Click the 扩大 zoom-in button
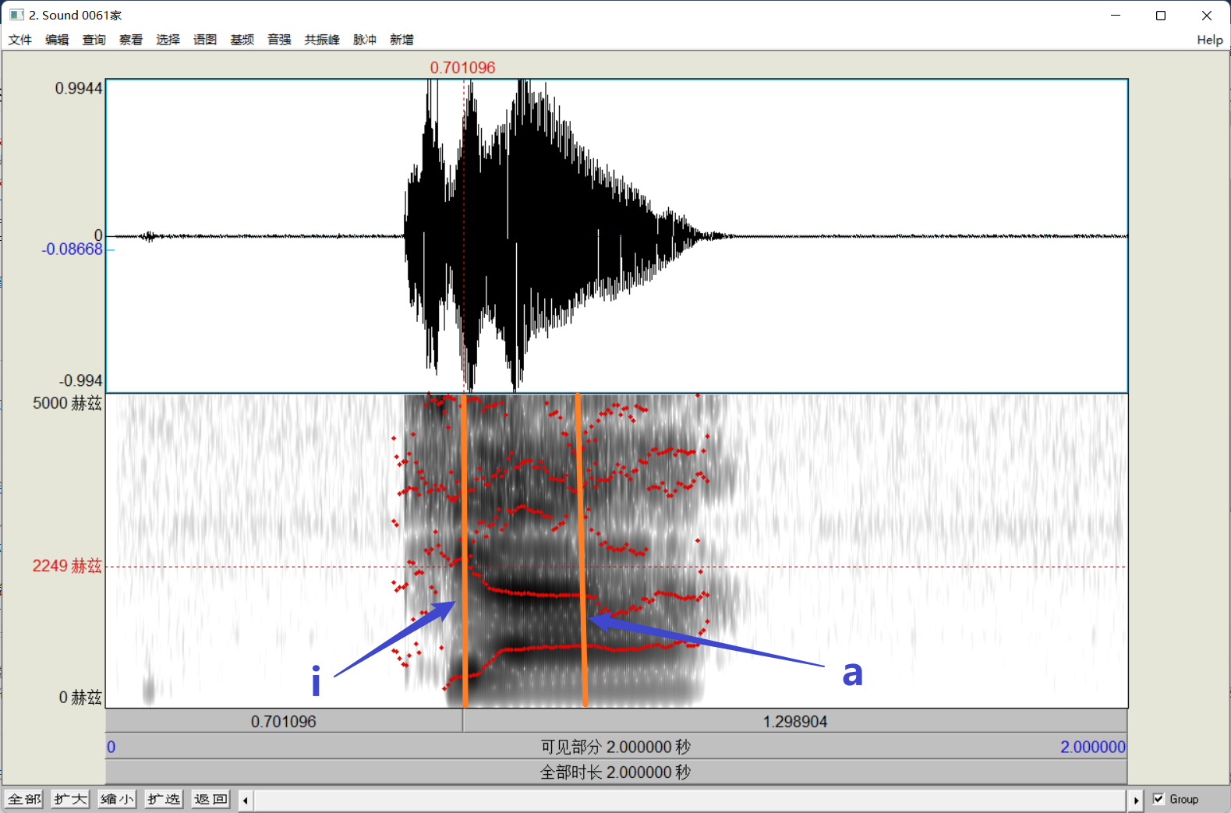This screenshot has width=1231, height=813. tap(71, 799)
